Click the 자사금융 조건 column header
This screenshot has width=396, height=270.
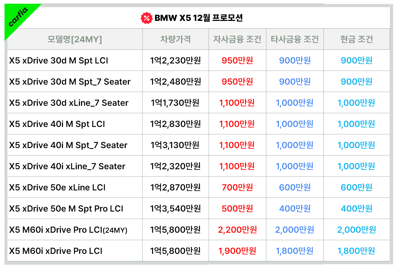tap(237, 39)
